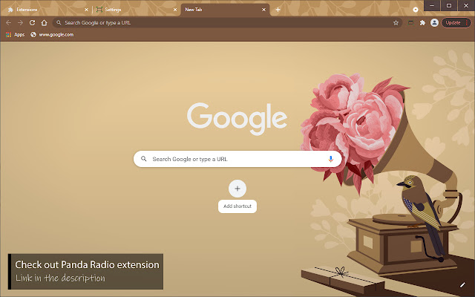
Task: Reload the current page
Action: click(x=32, y=23)
